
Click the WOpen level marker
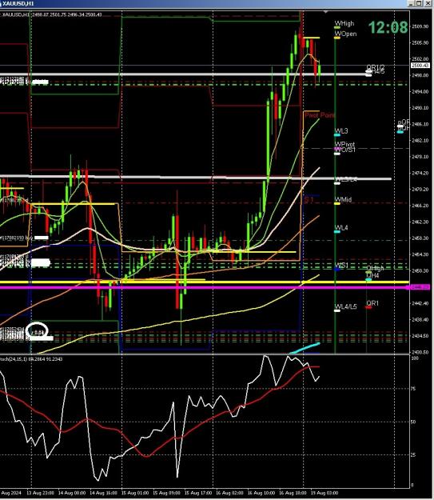click(x=337, y=38)
